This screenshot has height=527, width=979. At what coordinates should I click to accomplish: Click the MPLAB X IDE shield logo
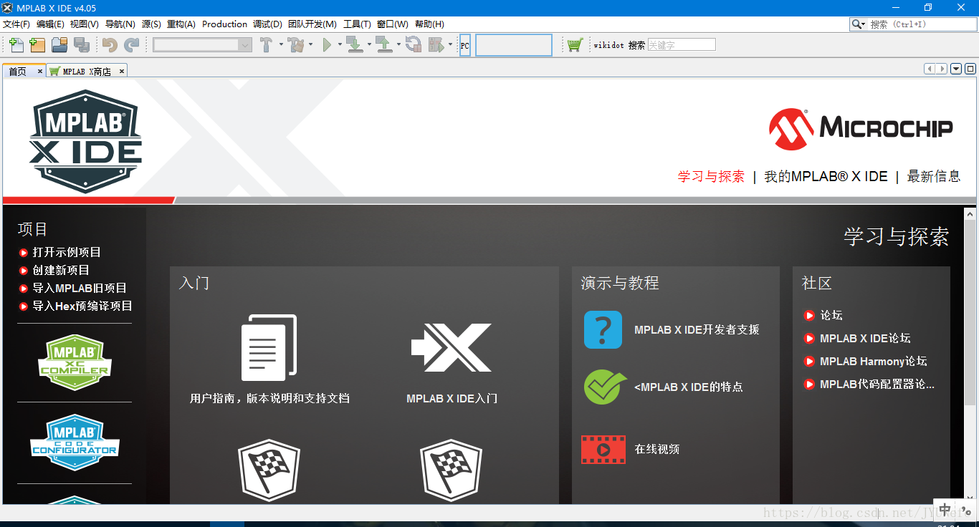coord(86,141)
